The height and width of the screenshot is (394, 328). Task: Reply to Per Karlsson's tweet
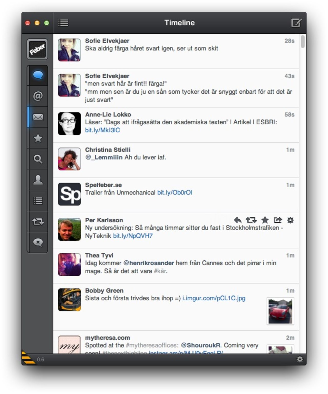click(238, 220)
